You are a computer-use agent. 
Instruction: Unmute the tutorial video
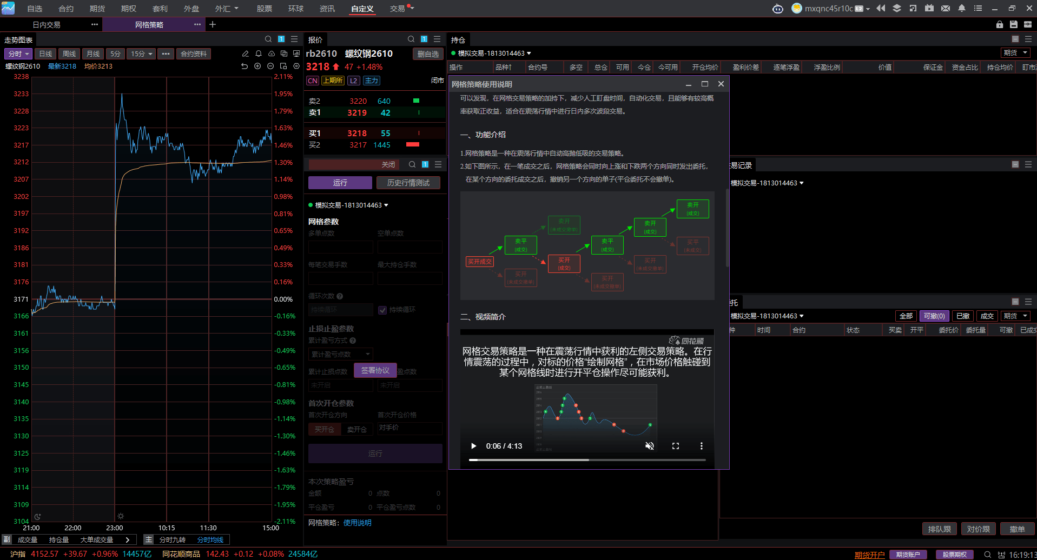[x=650, y=446]
